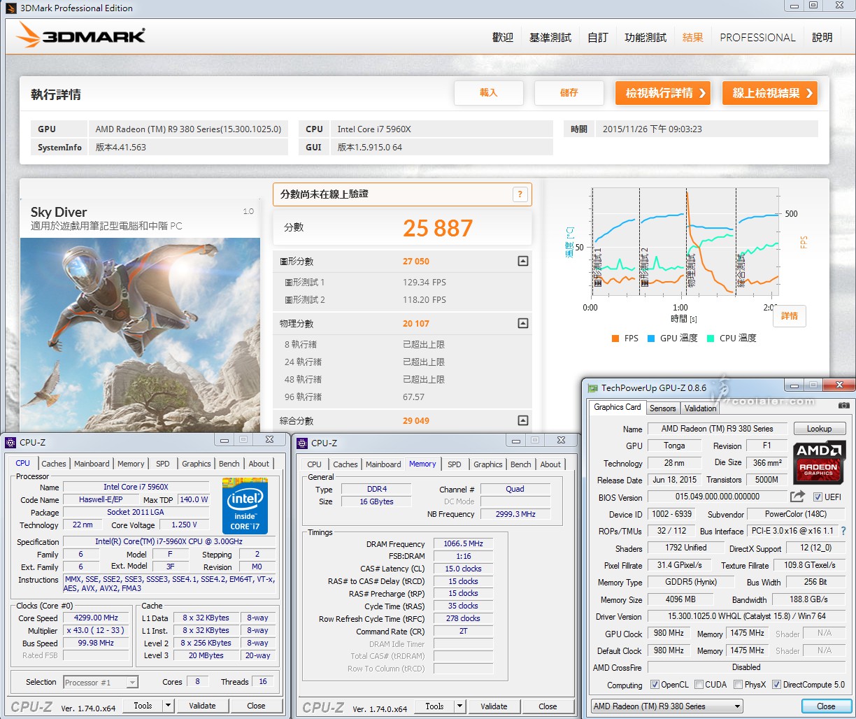Screen dimensions: 856x719
Task: Toggle the DirectCompute 5.0 checkbox
Action: coord(776,685)
